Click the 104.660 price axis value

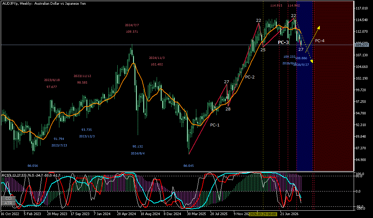(361, 66)
